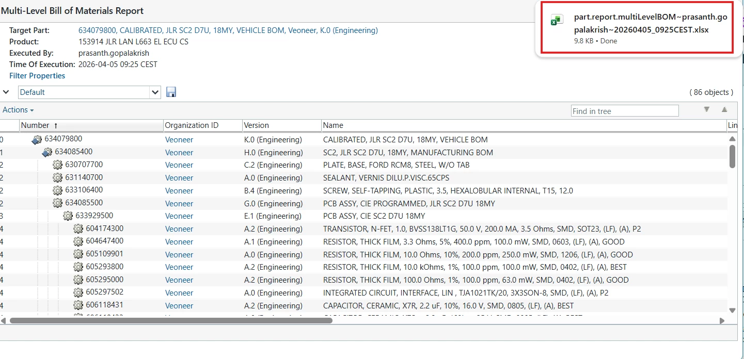Click the name PLATE, BASE, FORD RCM8, STEEL, W/O TAB
This screenshot has height=359, width=744.
[x=397, y=165]
